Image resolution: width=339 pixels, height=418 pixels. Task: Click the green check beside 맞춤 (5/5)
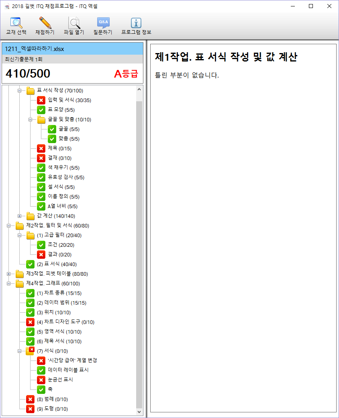(x=52, y=139)
